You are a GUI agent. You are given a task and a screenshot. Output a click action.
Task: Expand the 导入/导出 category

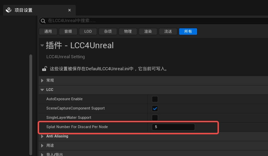[42, 155]
